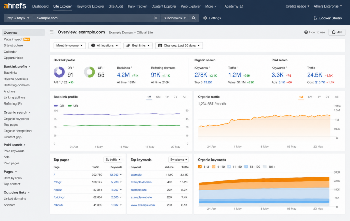The width and height of the screenshot is (350, 221).
Task: Clear the URL search field
Action: [156, 18]
